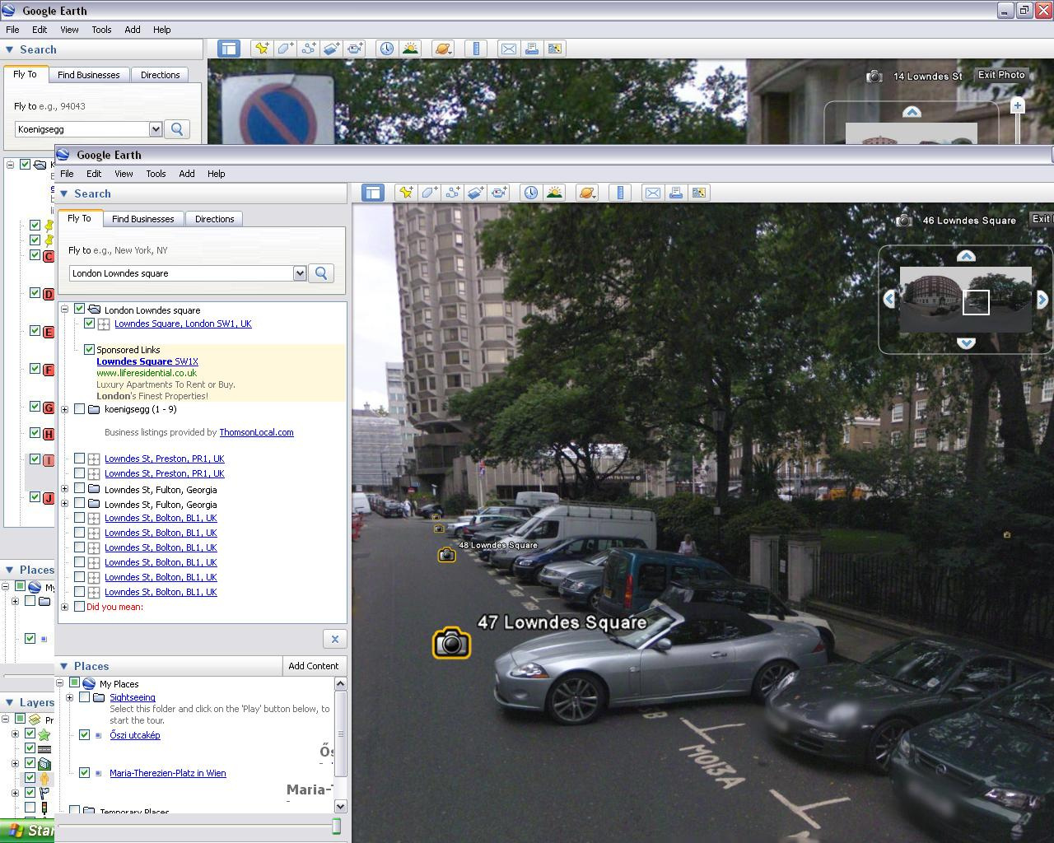Image resolution: width=1054 pixels, height=843 pixels.
Task: Click the large camera icon at 47 Lowndes Square
Action: 451,643
